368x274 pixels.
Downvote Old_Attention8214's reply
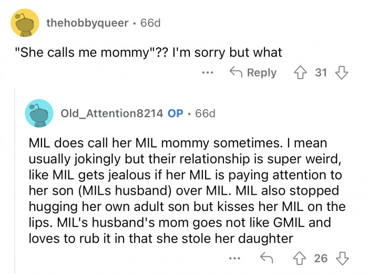(x=341, y=258)
